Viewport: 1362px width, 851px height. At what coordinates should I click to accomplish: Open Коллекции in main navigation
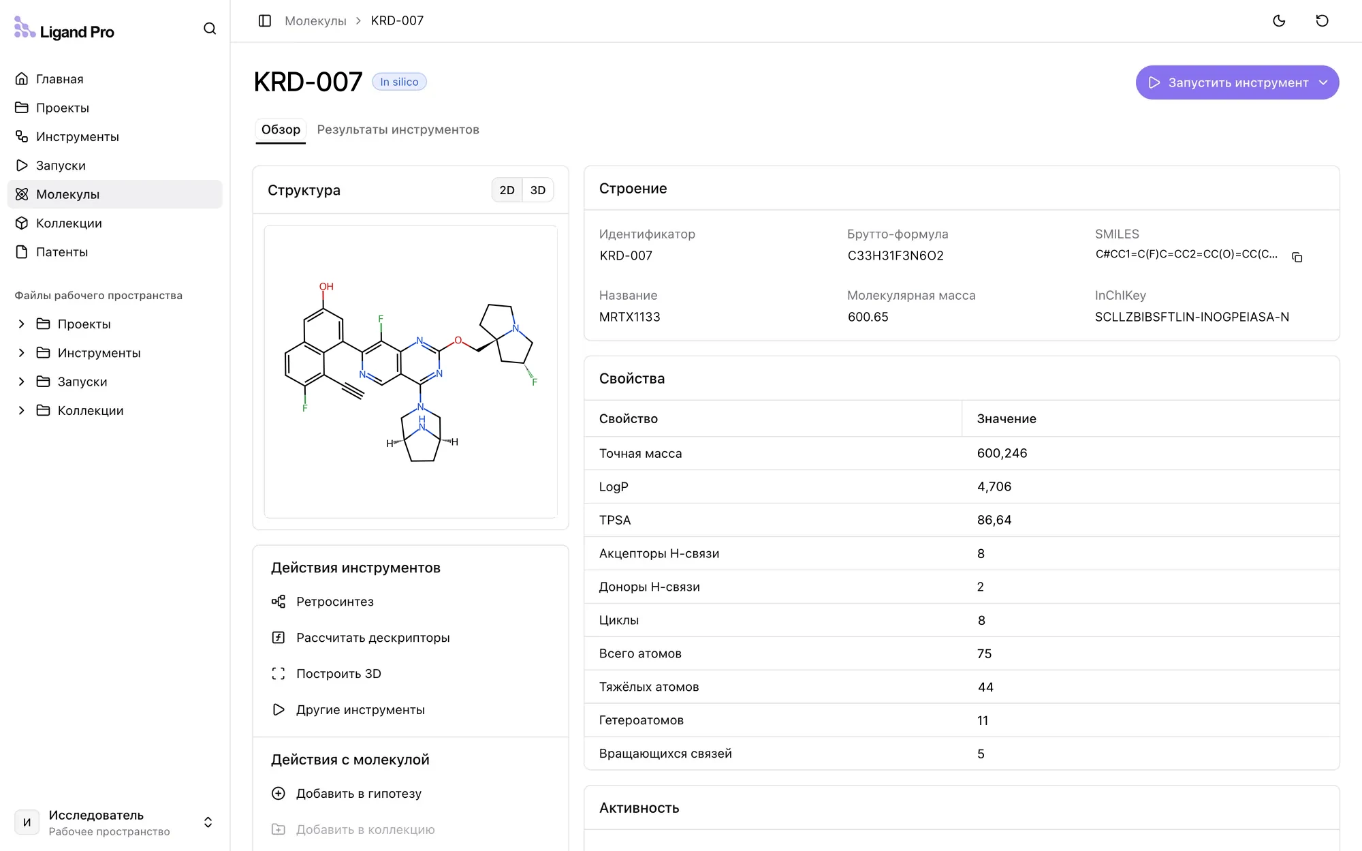pos(114,223)
